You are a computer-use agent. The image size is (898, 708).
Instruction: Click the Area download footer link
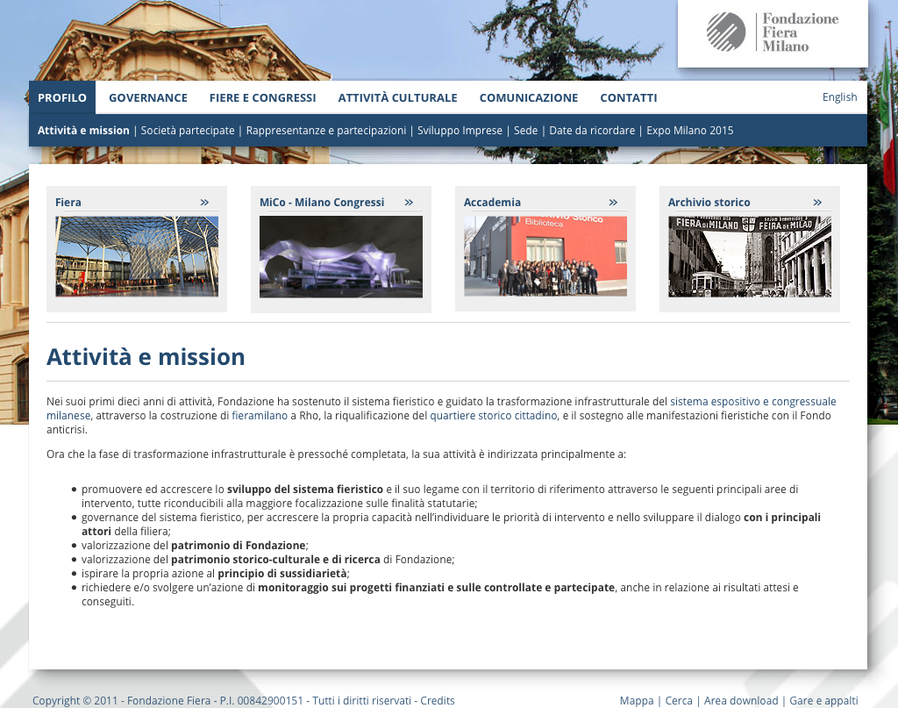click(x=741, y=700)
